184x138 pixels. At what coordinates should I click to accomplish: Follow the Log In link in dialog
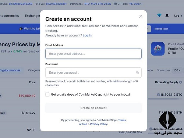point(87,35)
